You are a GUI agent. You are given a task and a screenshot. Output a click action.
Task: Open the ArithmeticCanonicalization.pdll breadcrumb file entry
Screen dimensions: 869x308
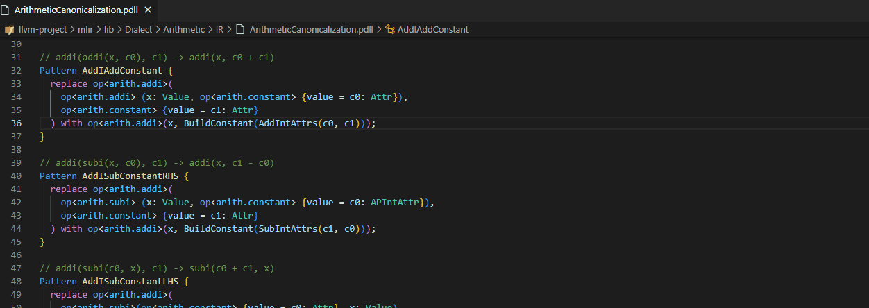[x=311, y=30]
